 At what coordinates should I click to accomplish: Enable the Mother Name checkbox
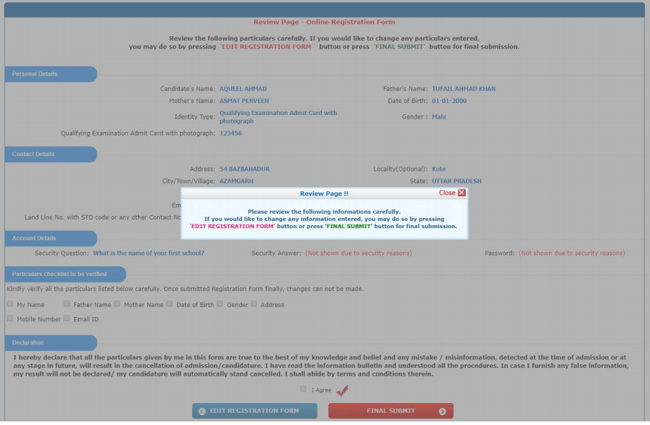coord(117,304)
